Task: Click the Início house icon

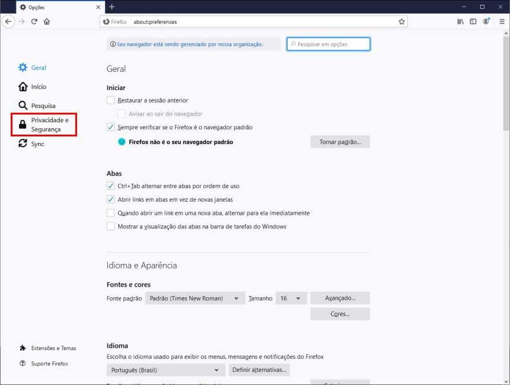Action: [23, 87]
